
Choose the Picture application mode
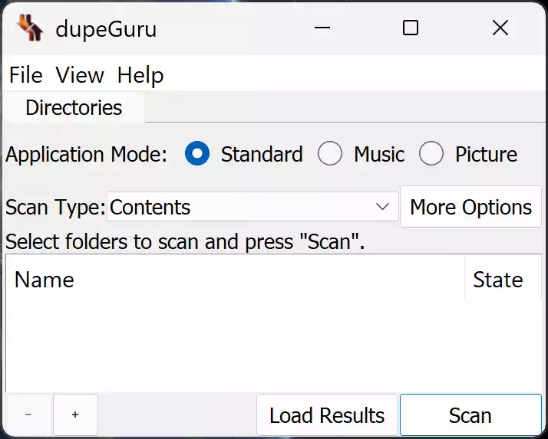click(431, 154)
